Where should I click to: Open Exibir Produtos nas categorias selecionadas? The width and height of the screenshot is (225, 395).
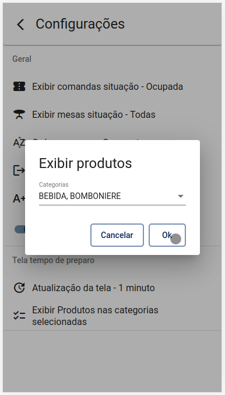(x=95, y=316)
